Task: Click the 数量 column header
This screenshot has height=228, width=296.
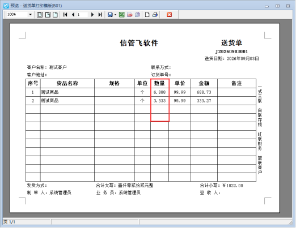Action: 159,83
